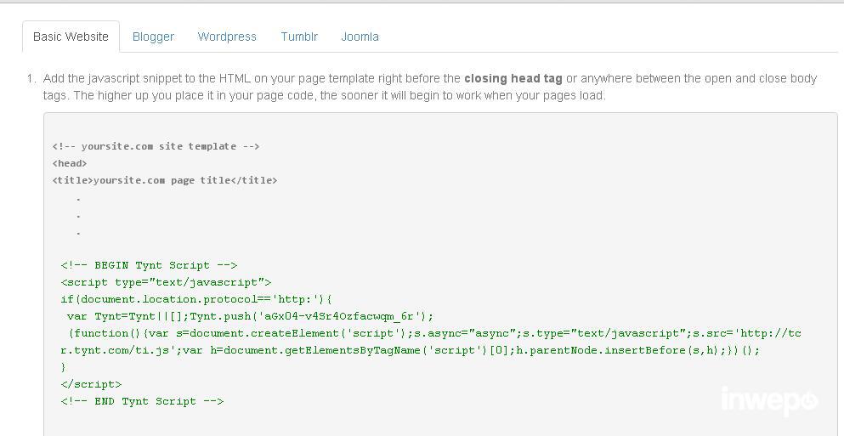Click the function createElement code line
Screen dimensions: 844x436
click(x=433, y=333)
